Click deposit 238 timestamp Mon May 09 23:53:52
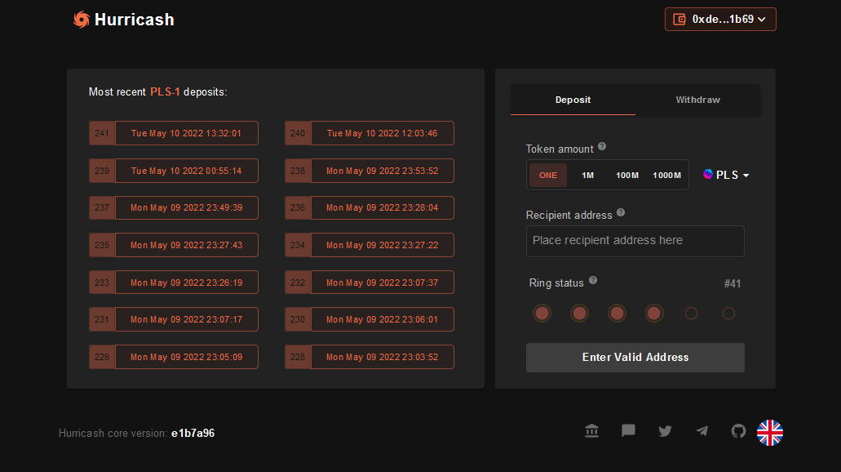The width and height of the screenshot is (841, 472). [383, 171]
